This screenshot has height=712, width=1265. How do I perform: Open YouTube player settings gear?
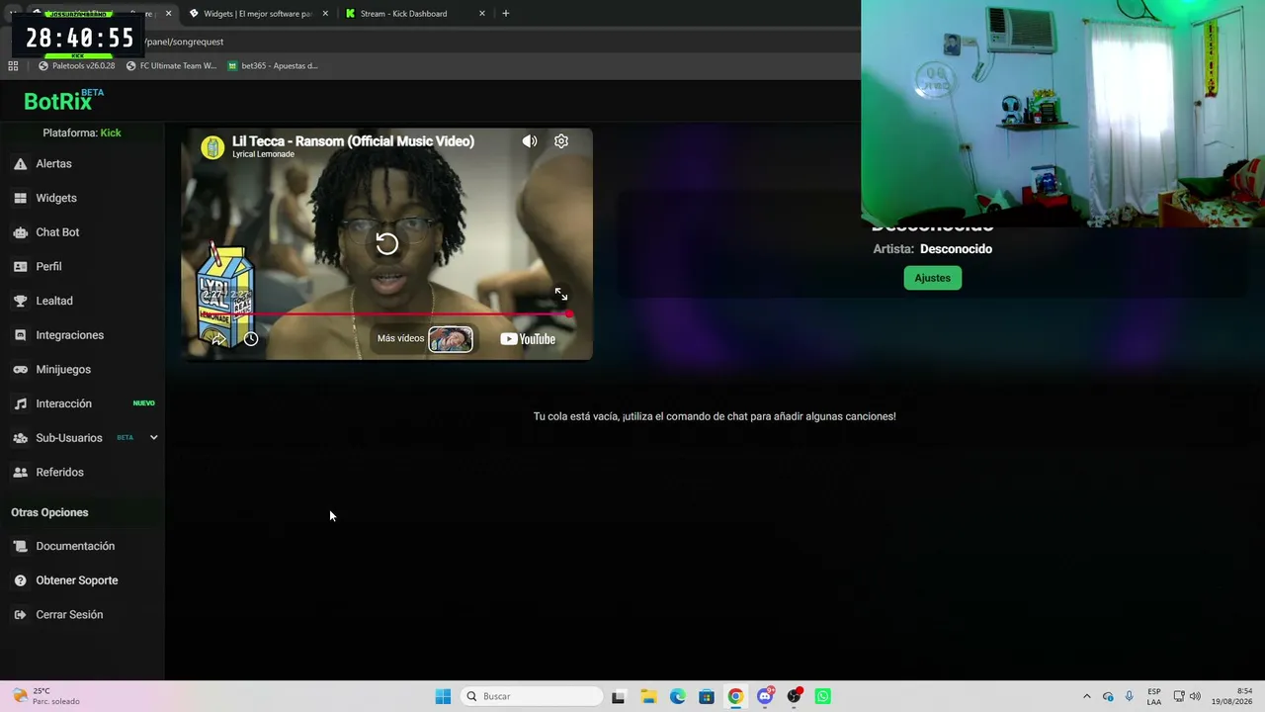[561, 141]
